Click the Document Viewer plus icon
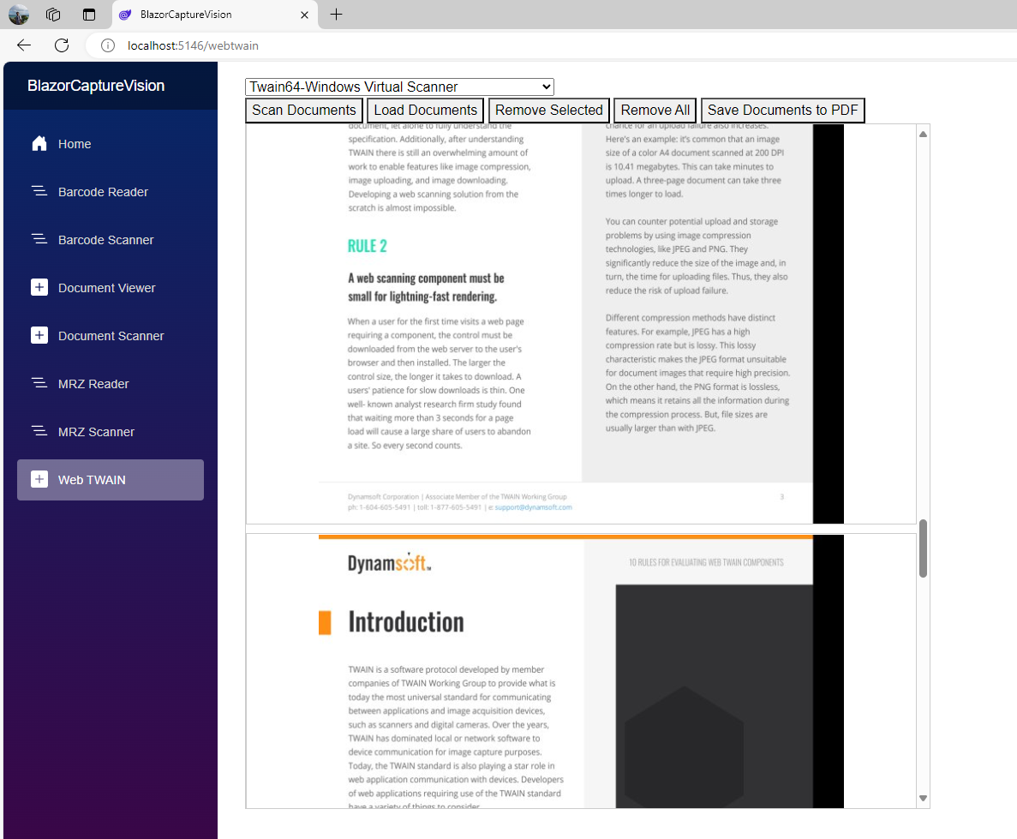Image resolution: width=1017 pixels, height=839 pixels. 39,288
